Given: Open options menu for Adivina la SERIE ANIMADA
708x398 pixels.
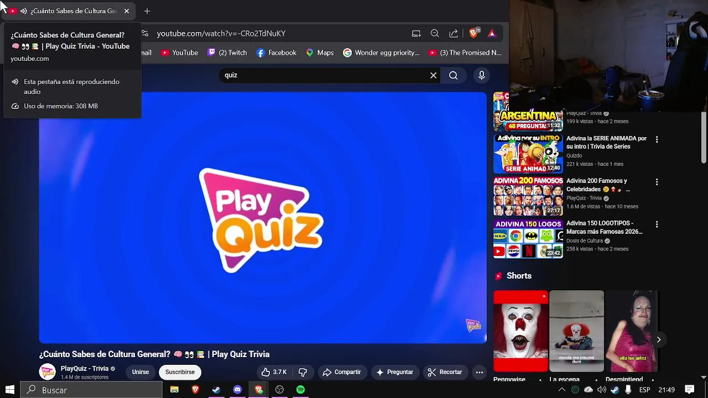Looking at the screenshot, I should [x=657, y=140].
